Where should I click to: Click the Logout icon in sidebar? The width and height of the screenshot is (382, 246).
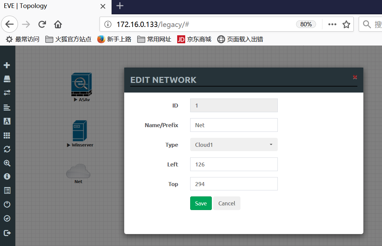coord(7,233)
